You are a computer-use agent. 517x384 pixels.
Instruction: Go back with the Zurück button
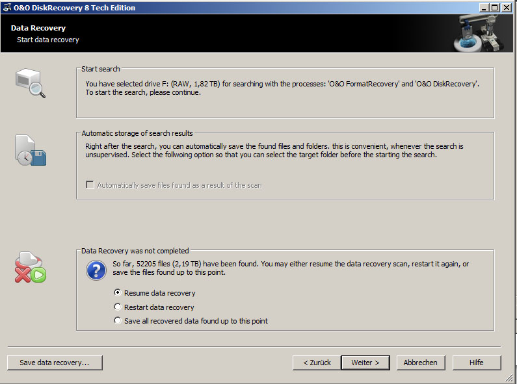click(317, 363)
